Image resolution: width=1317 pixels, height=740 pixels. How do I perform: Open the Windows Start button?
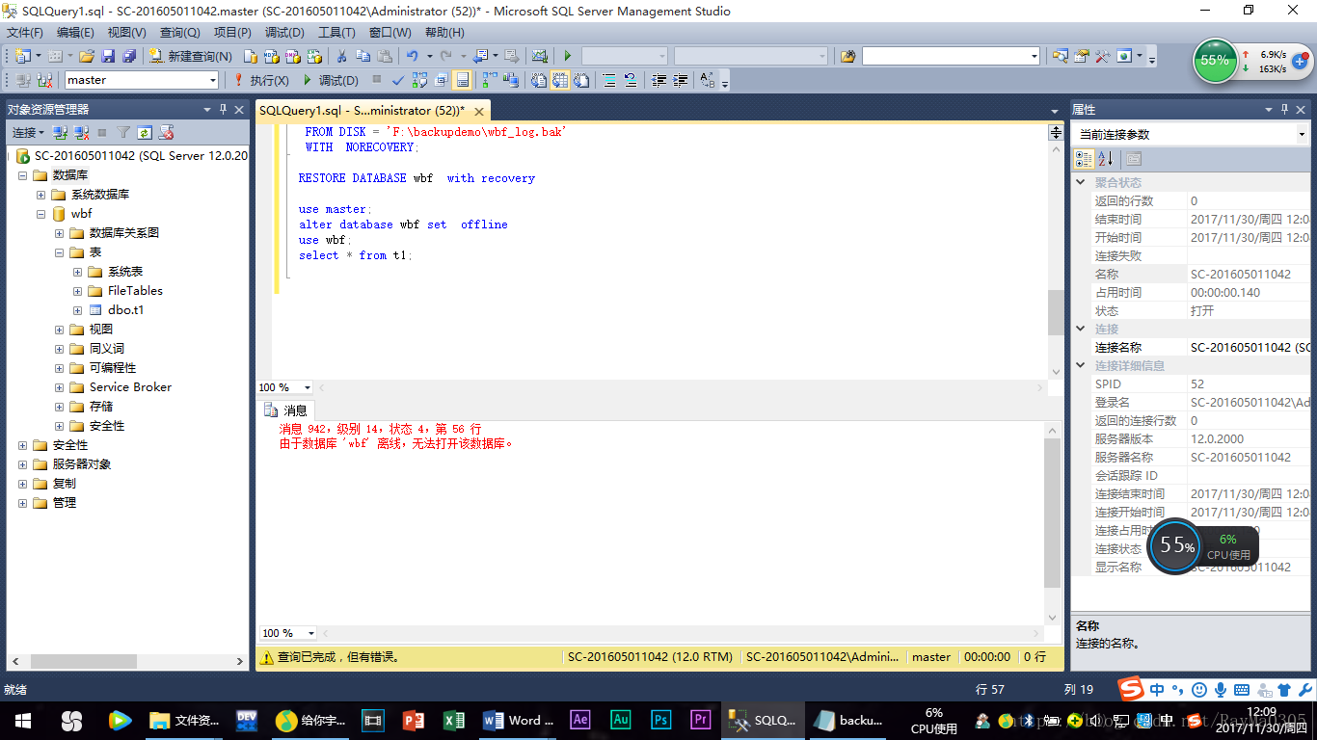[x=23, y=720]
